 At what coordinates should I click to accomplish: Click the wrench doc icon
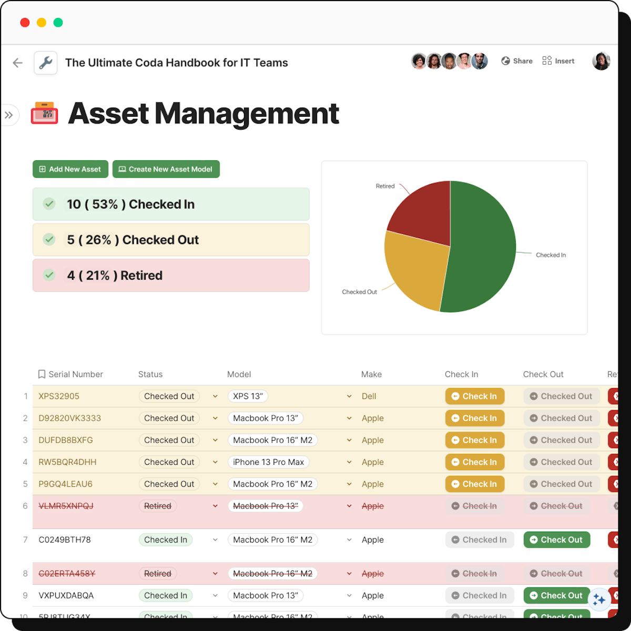pos(46,63)
